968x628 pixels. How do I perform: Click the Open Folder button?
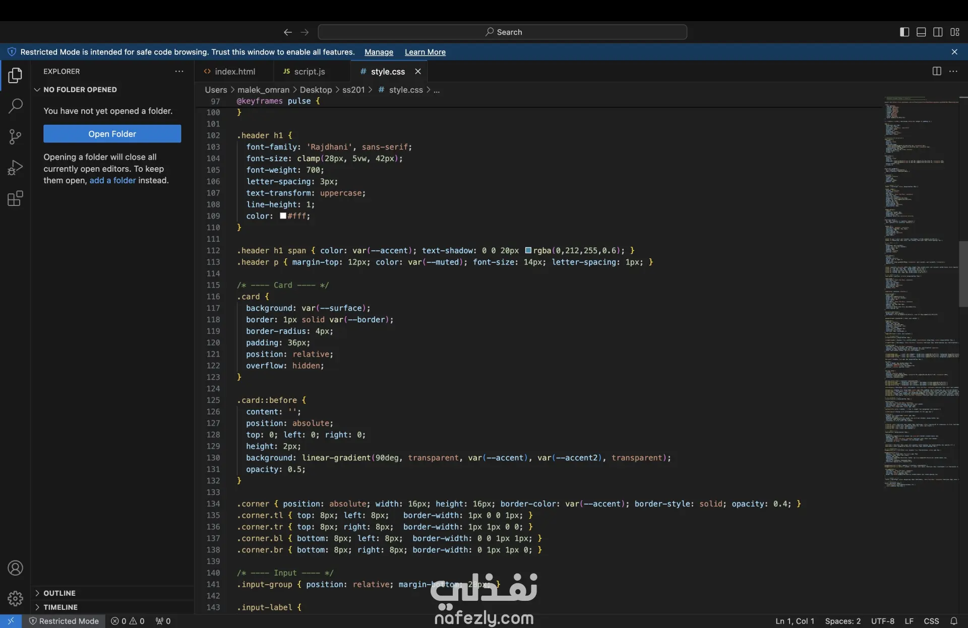tap(112, 134)
